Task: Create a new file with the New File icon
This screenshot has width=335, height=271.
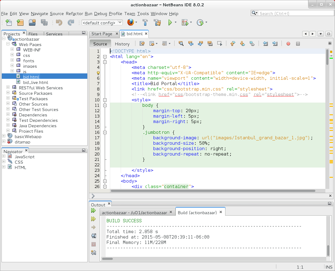Action: (x=8, y=23)
